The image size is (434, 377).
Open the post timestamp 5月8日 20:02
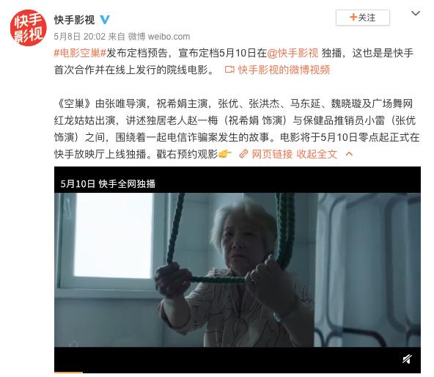(80, 37)
